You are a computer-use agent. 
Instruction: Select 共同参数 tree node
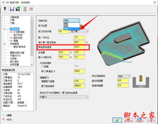pos(14,44)
